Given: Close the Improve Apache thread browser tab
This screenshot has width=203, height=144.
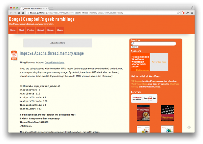Looking at the screenshot, I should pos(46,9).
